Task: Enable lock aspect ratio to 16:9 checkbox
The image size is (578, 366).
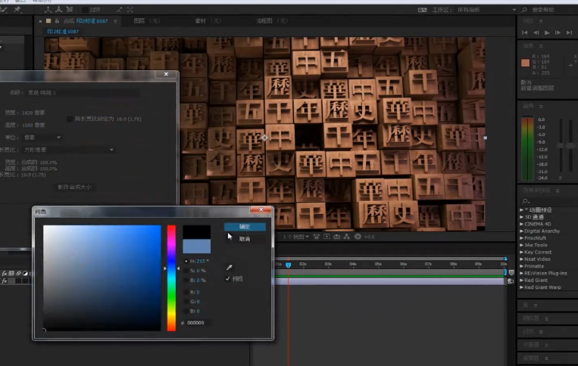Action: tap(70, 119)
